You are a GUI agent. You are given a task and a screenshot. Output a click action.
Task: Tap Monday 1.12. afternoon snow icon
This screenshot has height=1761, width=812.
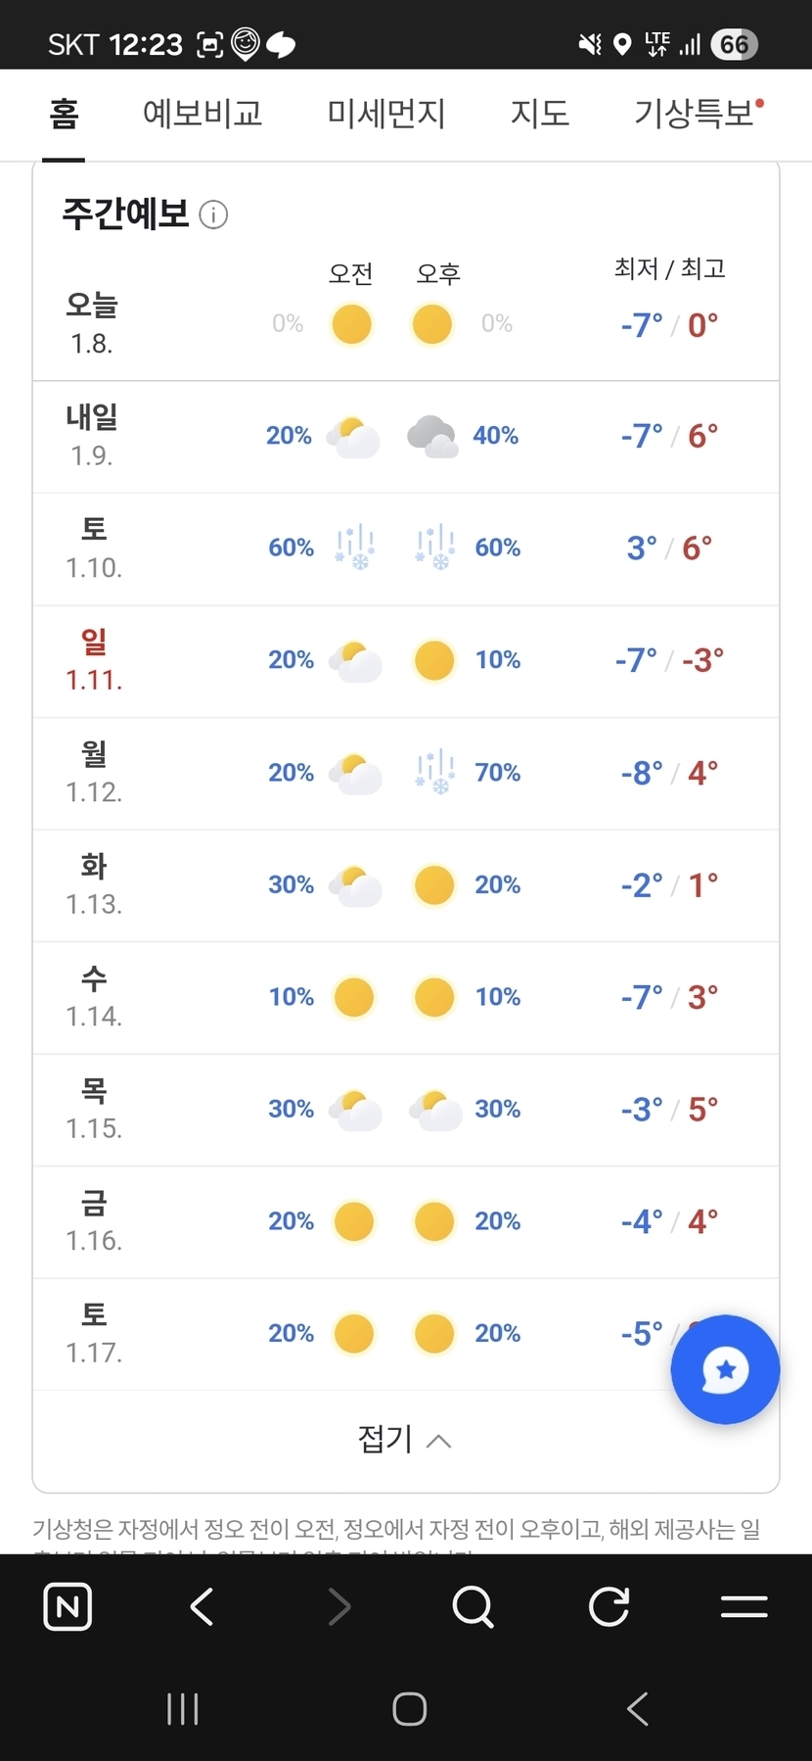point(434,772)
